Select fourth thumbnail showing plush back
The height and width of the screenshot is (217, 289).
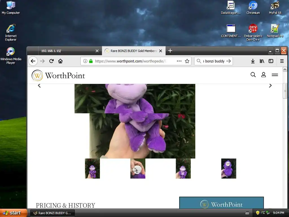coord(229,168)
